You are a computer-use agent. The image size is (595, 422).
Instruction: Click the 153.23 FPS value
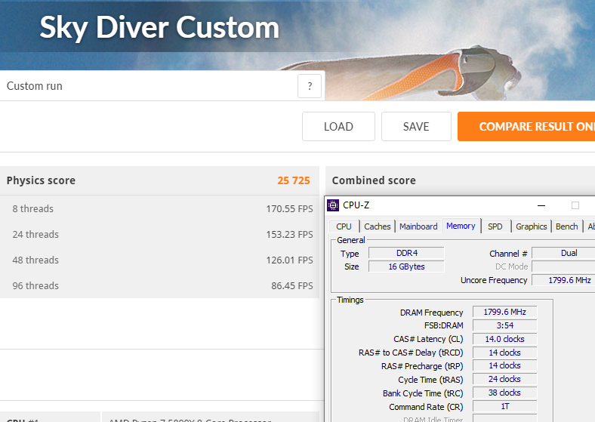click(x=289, y=235)
